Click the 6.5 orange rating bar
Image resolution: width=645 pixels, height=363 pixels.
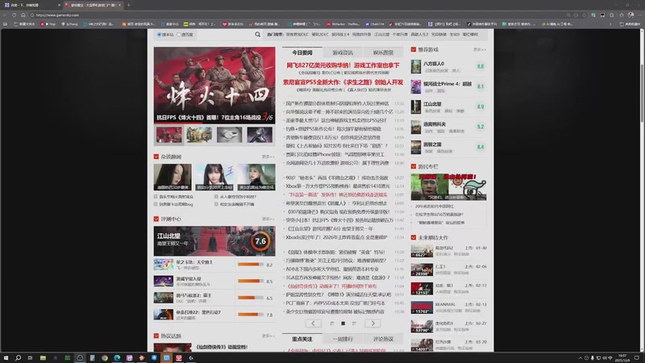coord(251,298)
